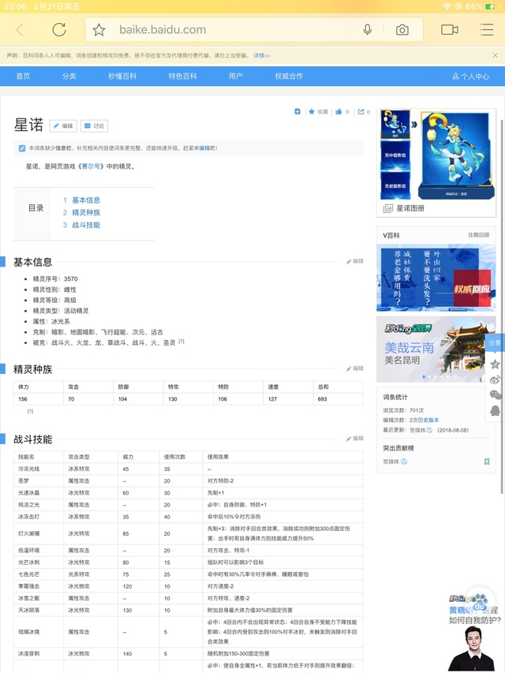Viewport: 505px width, 673px height.
Task: Open the V百科 权威回应 banner
Action: tap(436, 278)
